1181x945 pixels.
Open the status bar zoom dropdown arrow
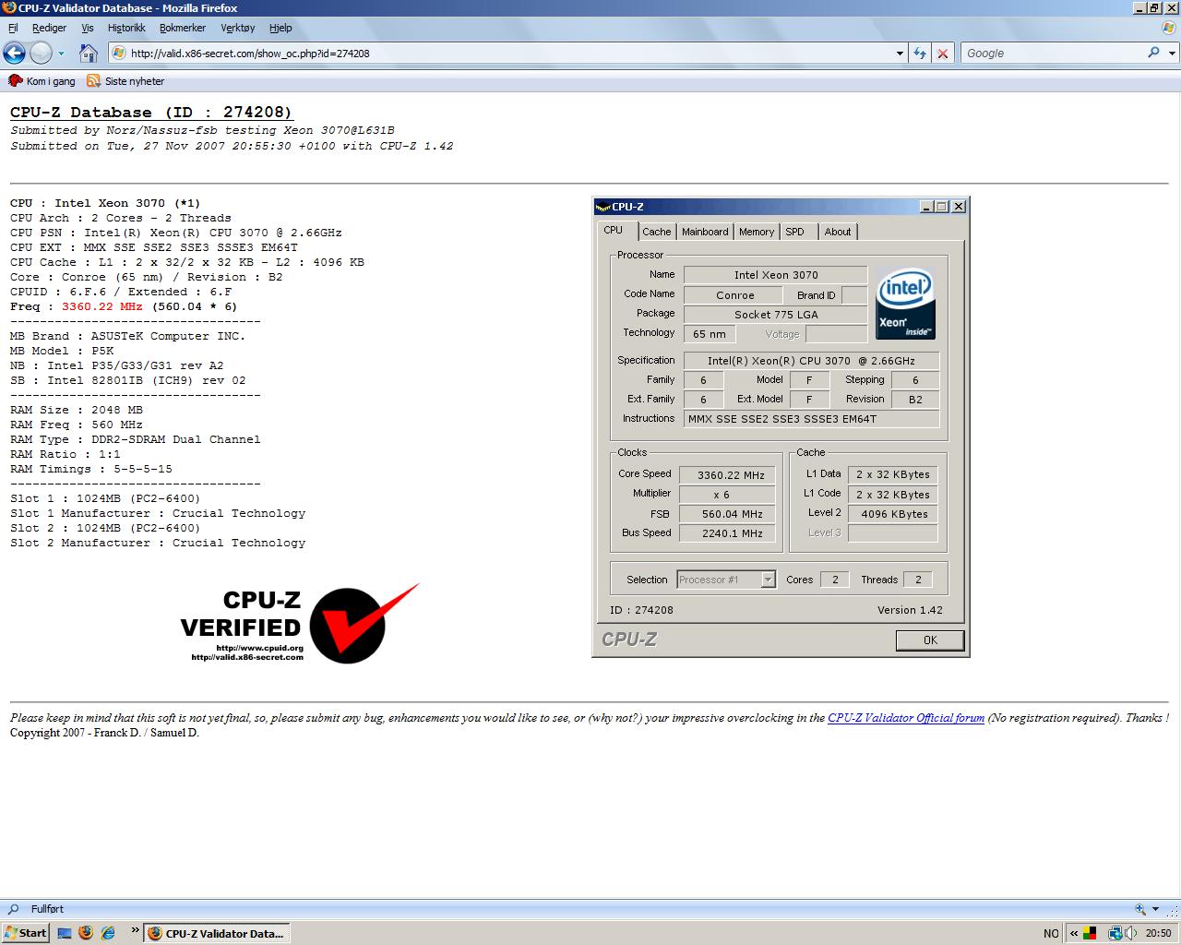[1154, 910]
